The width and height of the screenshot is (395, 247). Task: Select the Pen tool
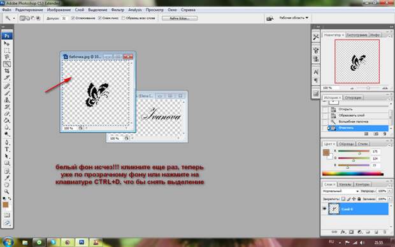7,142
